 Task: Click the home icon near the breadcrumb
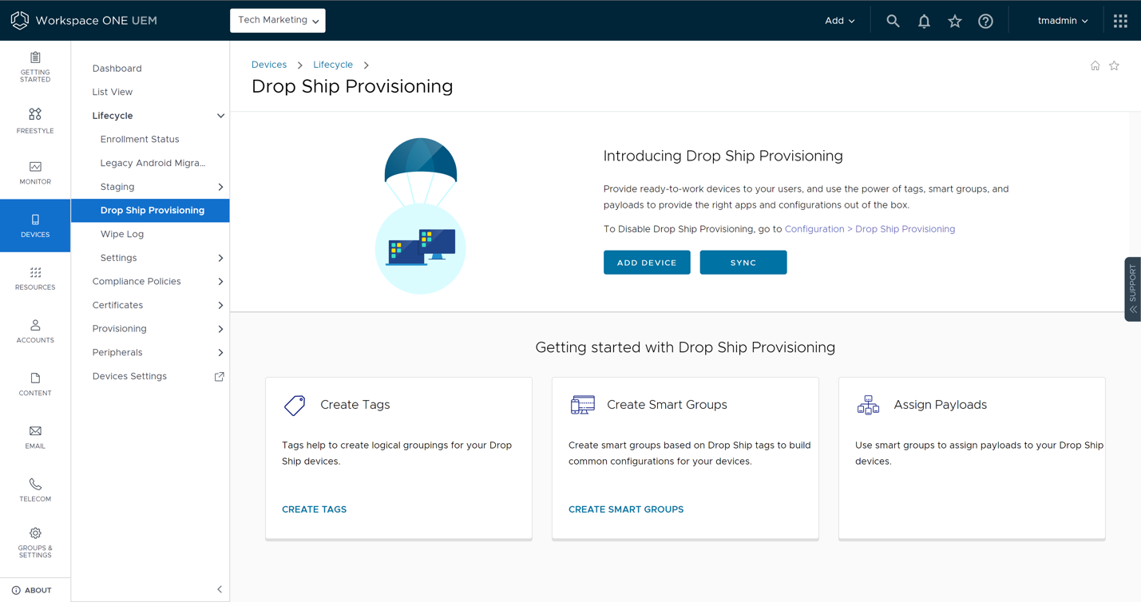[x=1095, y=65]
